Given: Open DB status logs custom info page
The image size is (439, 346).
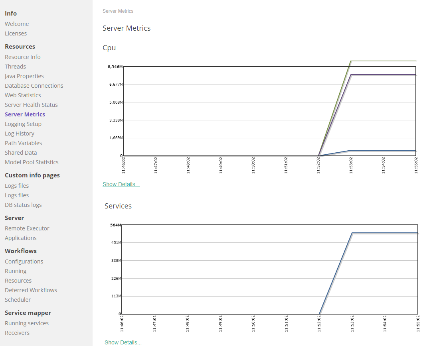Looking at the screenshot, I should 23,204.
